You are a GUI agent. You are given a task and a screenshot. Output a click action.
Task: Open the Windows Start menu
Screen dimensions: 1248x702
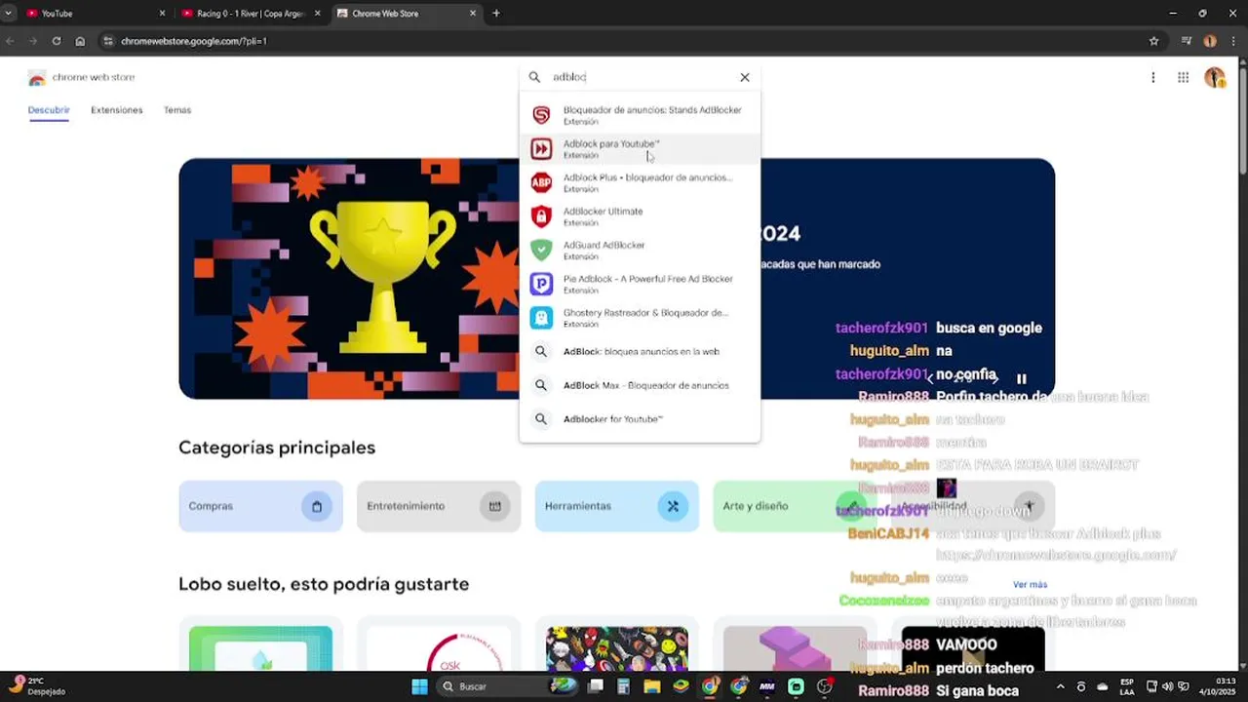pos(419,686)
